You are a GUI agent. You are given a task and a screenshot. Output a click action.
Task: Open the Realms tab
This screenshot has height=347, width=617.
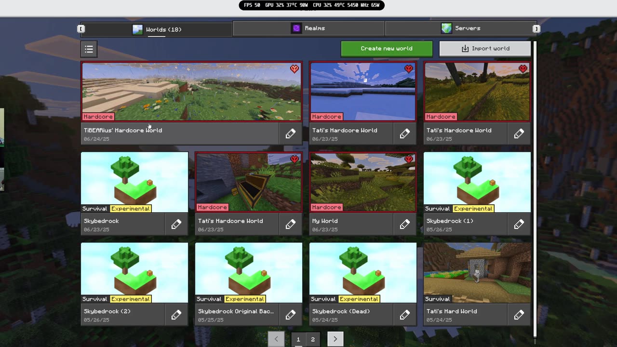308,28
